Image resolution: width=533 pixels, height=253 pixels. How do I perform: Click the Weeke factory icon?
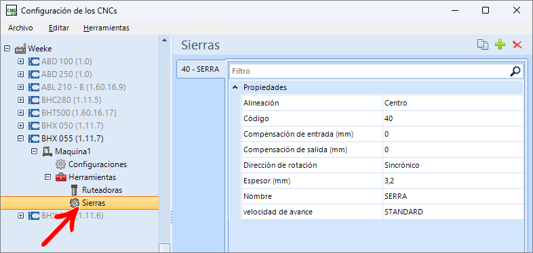click(x=20, y=49)
